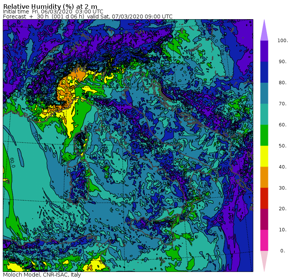This screenshot has height=280, width=291.
Task: Click the 90–100 purple color band in legend
Action: coord(264,51)
